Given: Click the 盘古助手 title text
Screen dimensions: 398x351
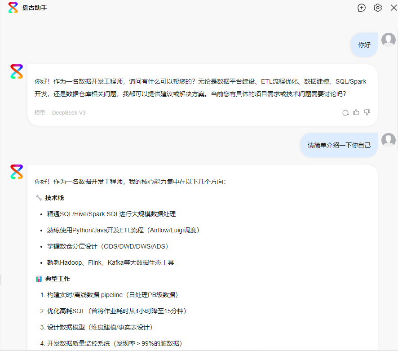Looking at the screenshot, I should 35,8.
